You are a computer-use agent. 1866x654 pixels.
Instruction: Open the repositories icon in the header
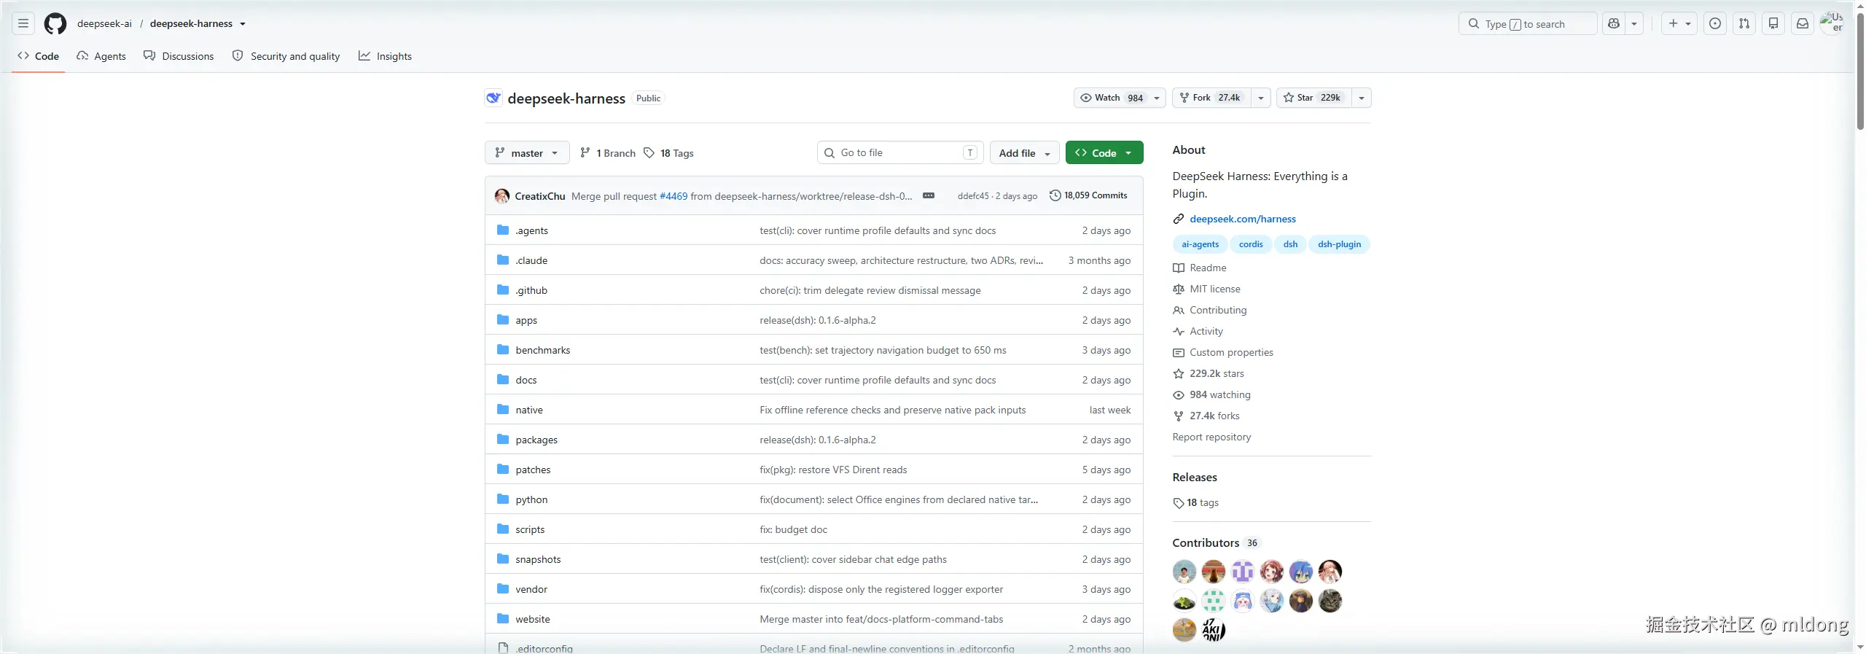1773,24
